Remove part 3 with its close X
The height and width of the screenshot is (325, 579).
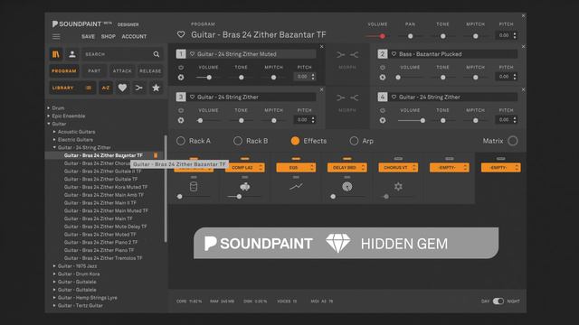(x=322, y=89)
